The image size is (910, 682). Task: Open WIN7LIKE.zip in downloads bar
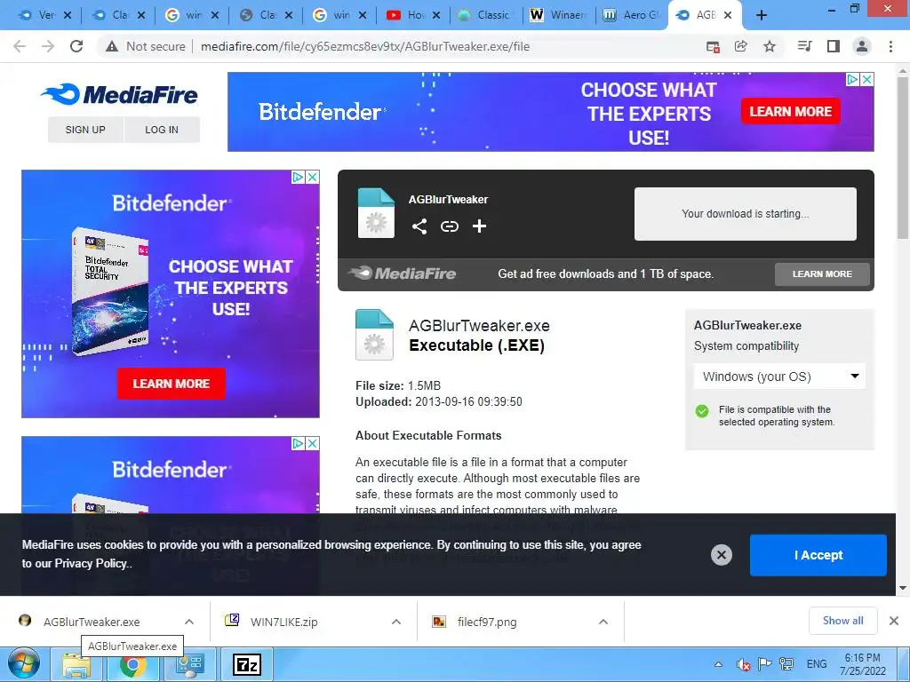[284, 622]
